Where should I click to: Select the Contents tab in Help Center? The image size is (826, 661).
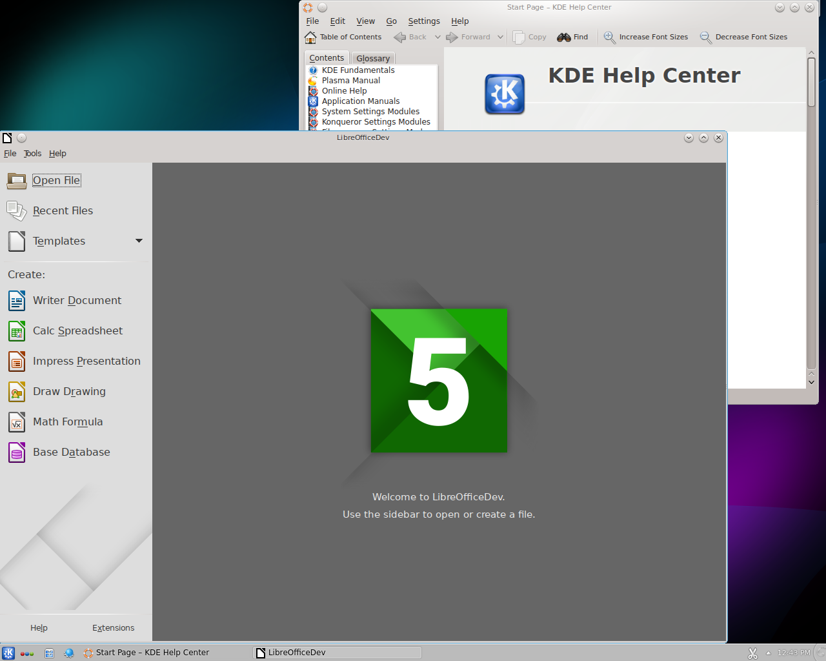(327, 57)
